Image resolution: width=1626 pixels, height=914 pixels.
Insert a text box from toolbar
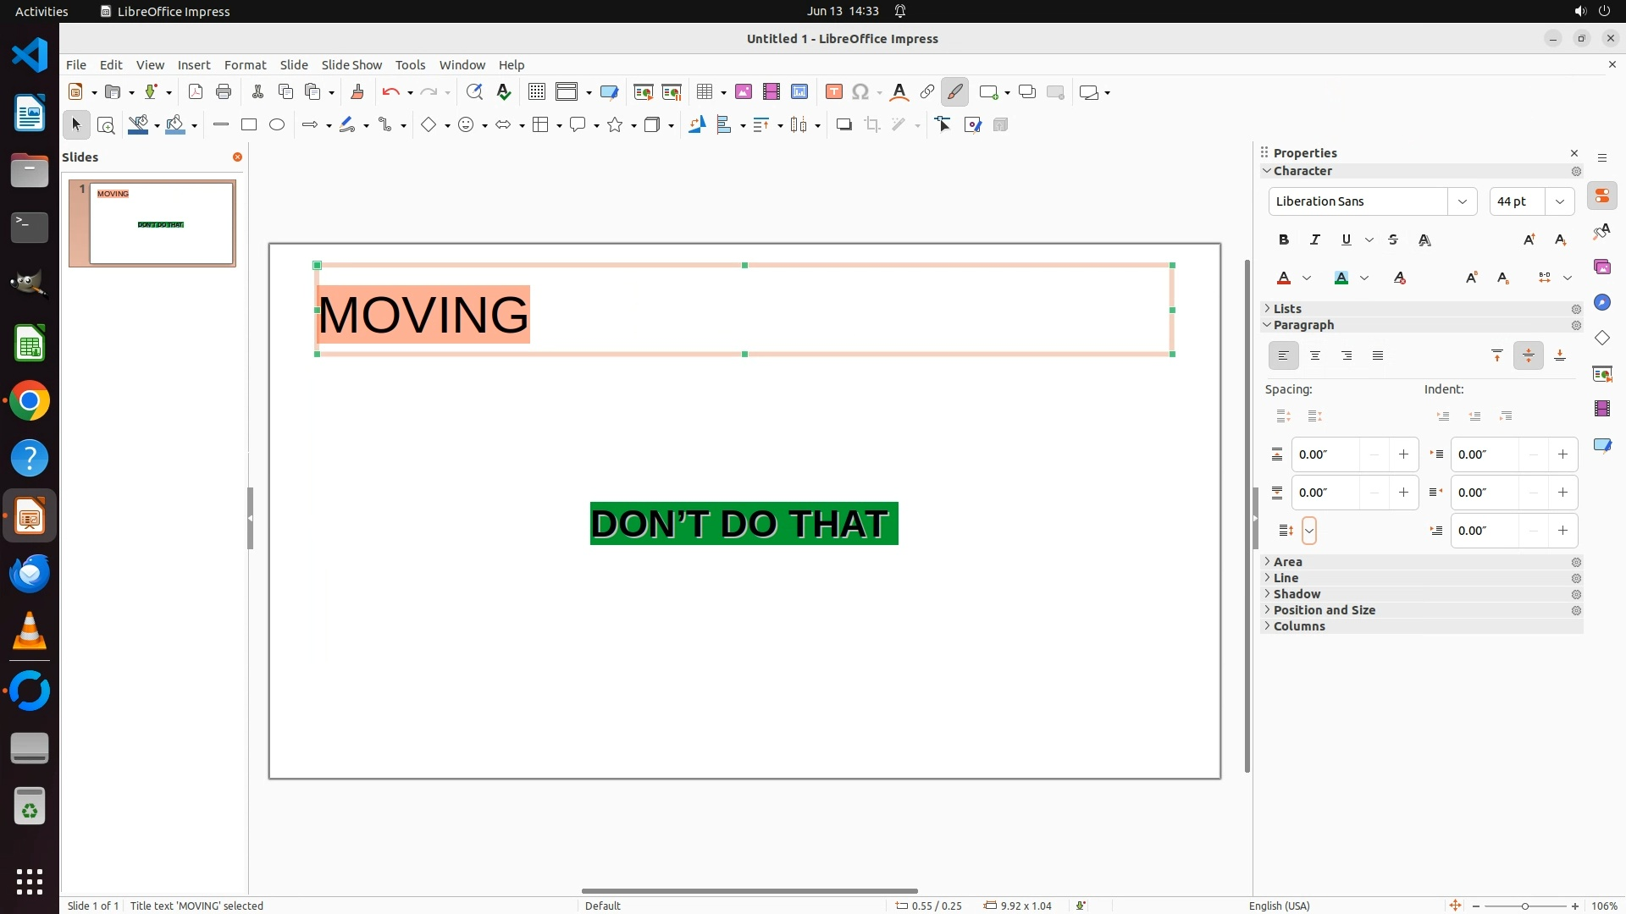[834, 92]
